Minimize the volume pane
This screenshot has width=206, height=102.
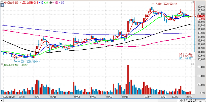coord(191,64)
